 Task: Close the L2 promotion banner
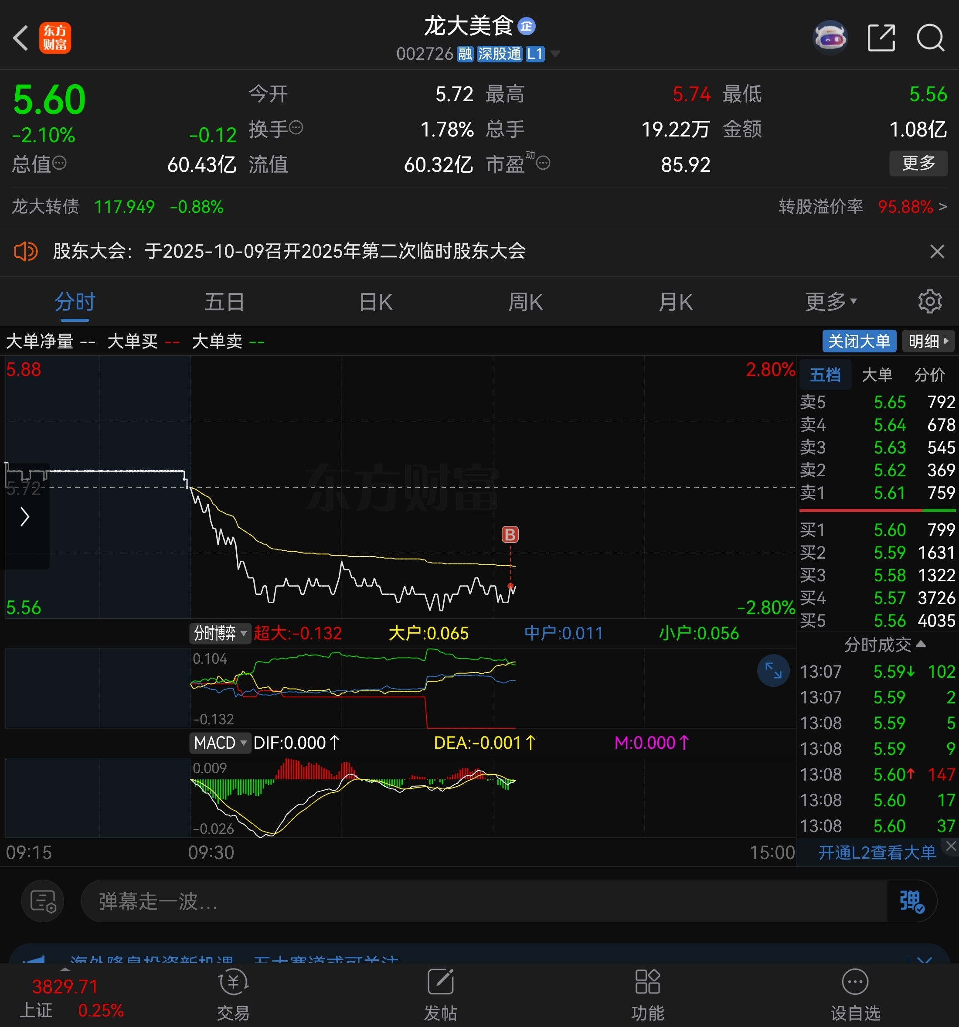click(x=951, y=846)
